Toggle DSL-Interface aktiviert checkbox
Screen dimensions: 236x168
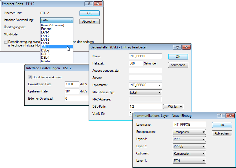[30, 77]
